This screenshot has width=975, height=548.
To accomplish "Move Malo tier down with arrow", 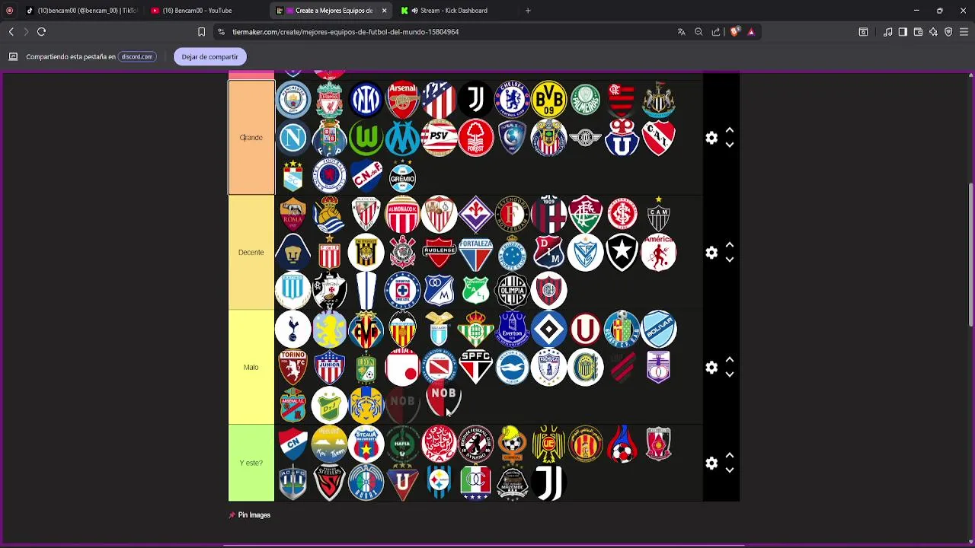I will 730,374.
